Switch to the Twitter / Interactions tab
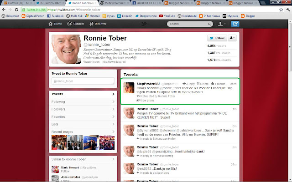 click(50, 3)
